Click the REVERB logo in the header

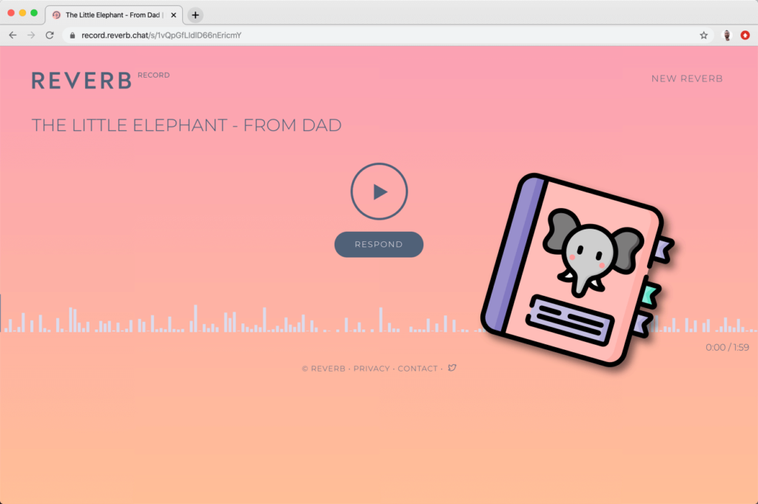[81, 80]
